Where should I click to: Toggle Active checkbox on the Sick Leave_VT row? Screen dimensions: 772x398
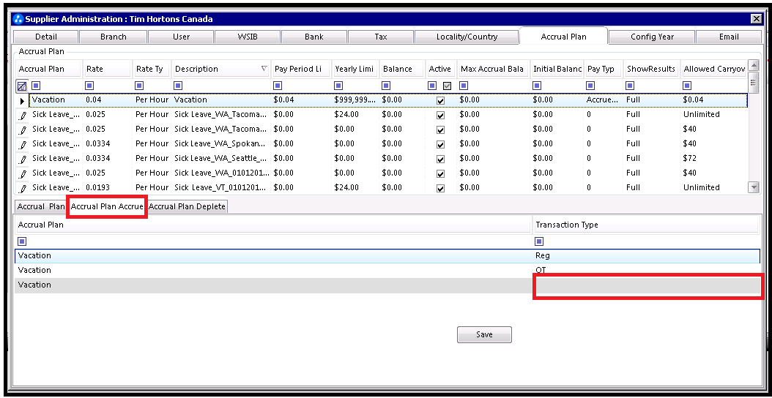coord(441,189)
